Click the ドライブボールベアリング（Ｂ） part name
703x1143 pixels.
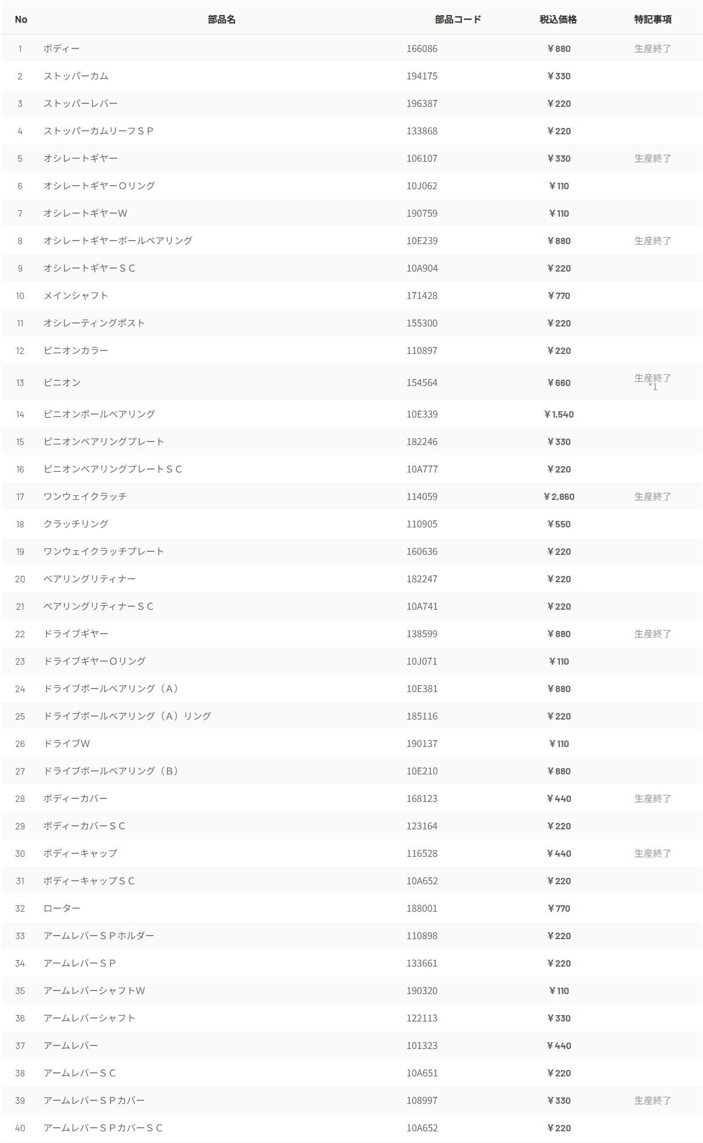(x=111, y=771)
